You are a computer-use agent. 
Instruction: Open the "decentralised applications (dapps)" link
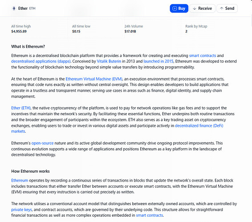41,61
